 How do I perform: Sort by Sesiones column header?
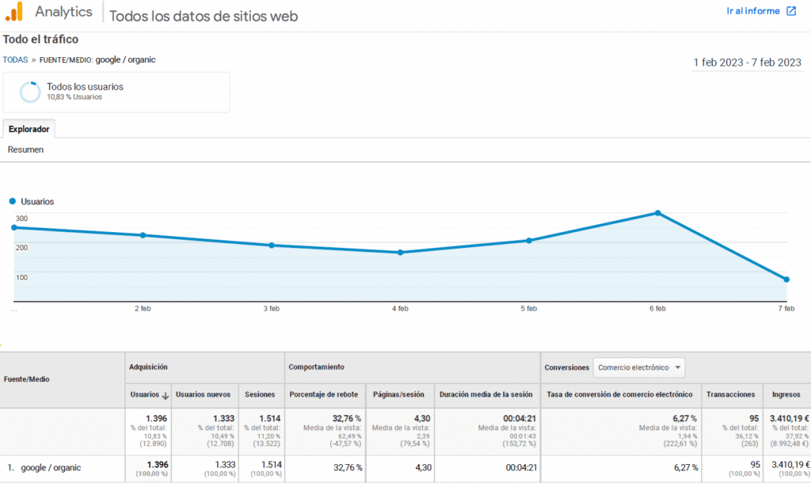click(x=260, y=394)
